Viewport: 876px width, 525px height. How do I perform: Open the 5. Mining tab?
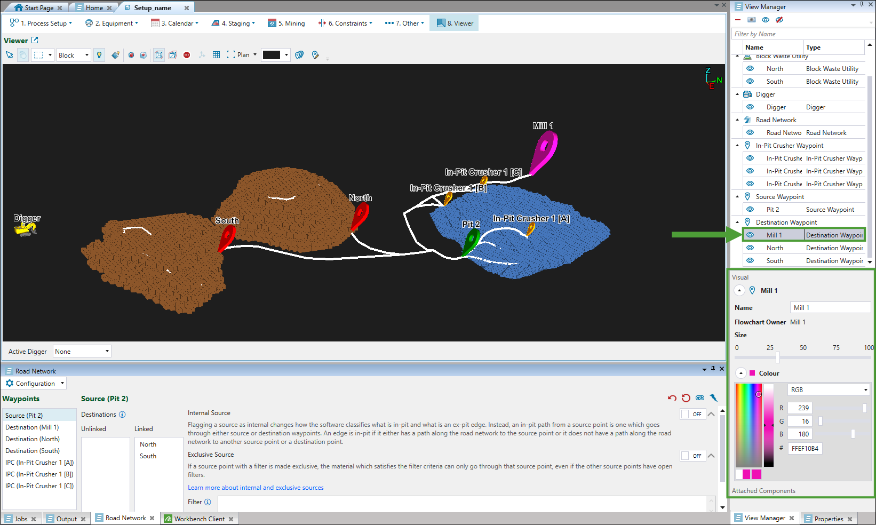(x=286, y=23)
